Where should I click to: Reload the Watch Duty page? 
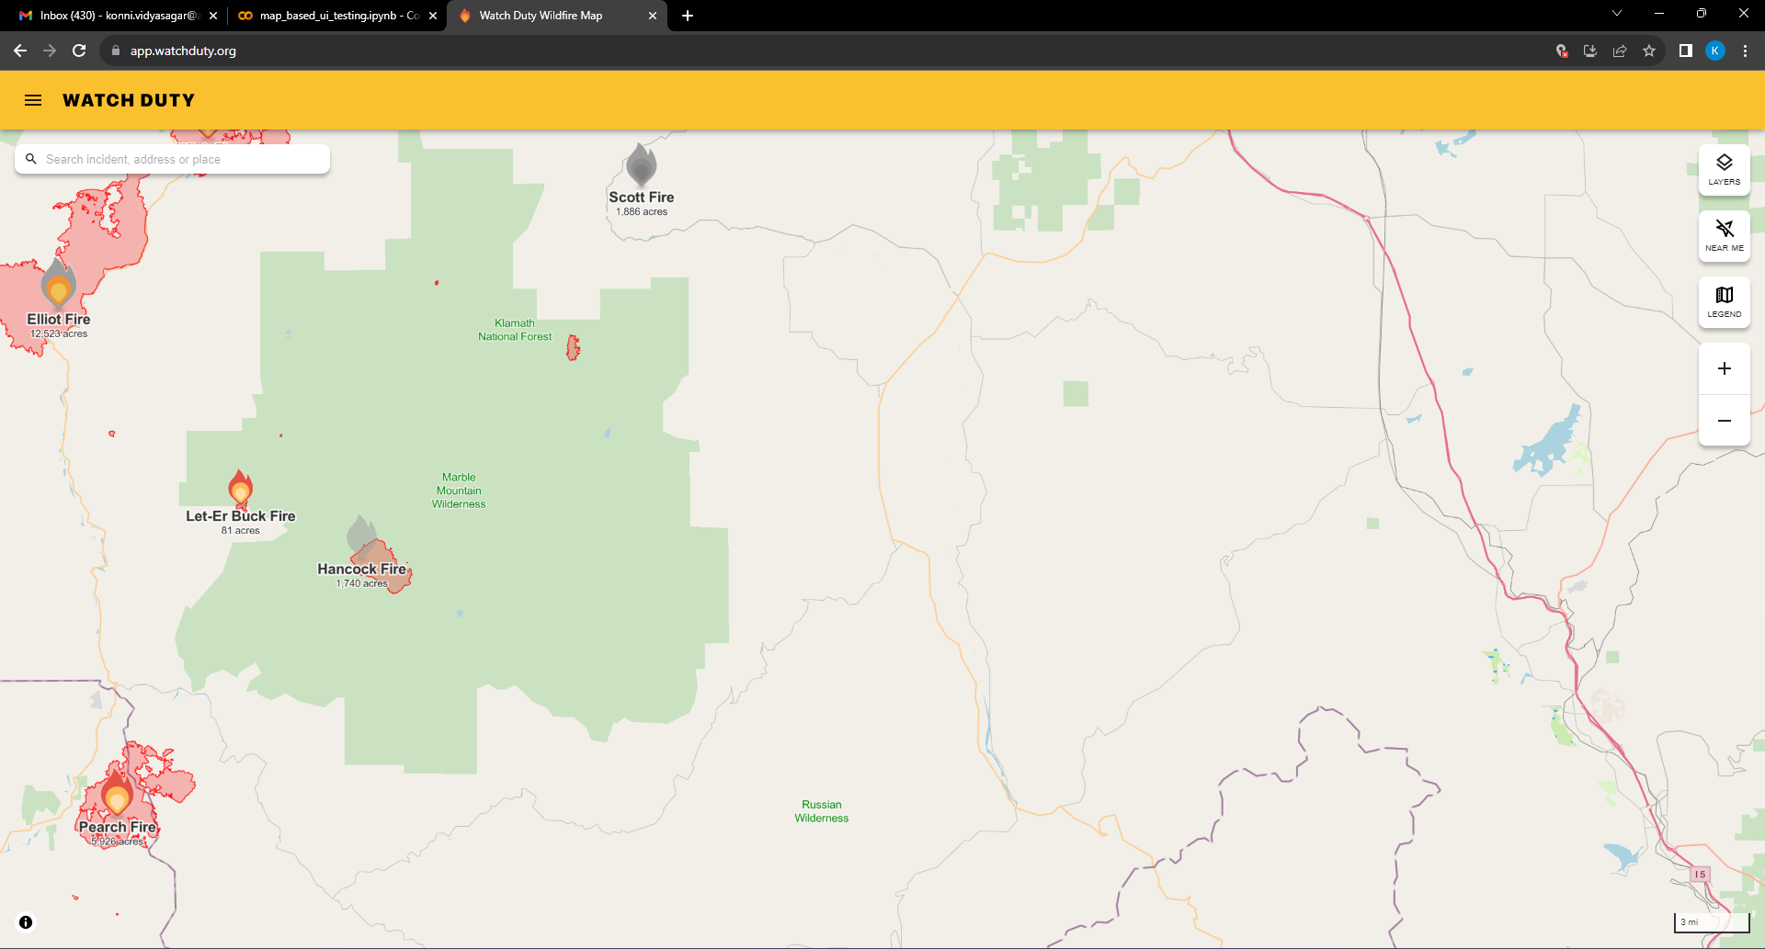(x=79, y=51)
